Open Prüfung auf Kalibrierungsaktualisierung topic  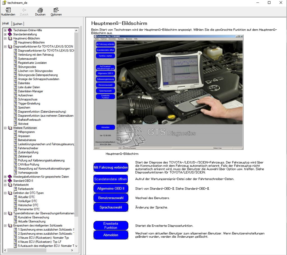(41, 160)
